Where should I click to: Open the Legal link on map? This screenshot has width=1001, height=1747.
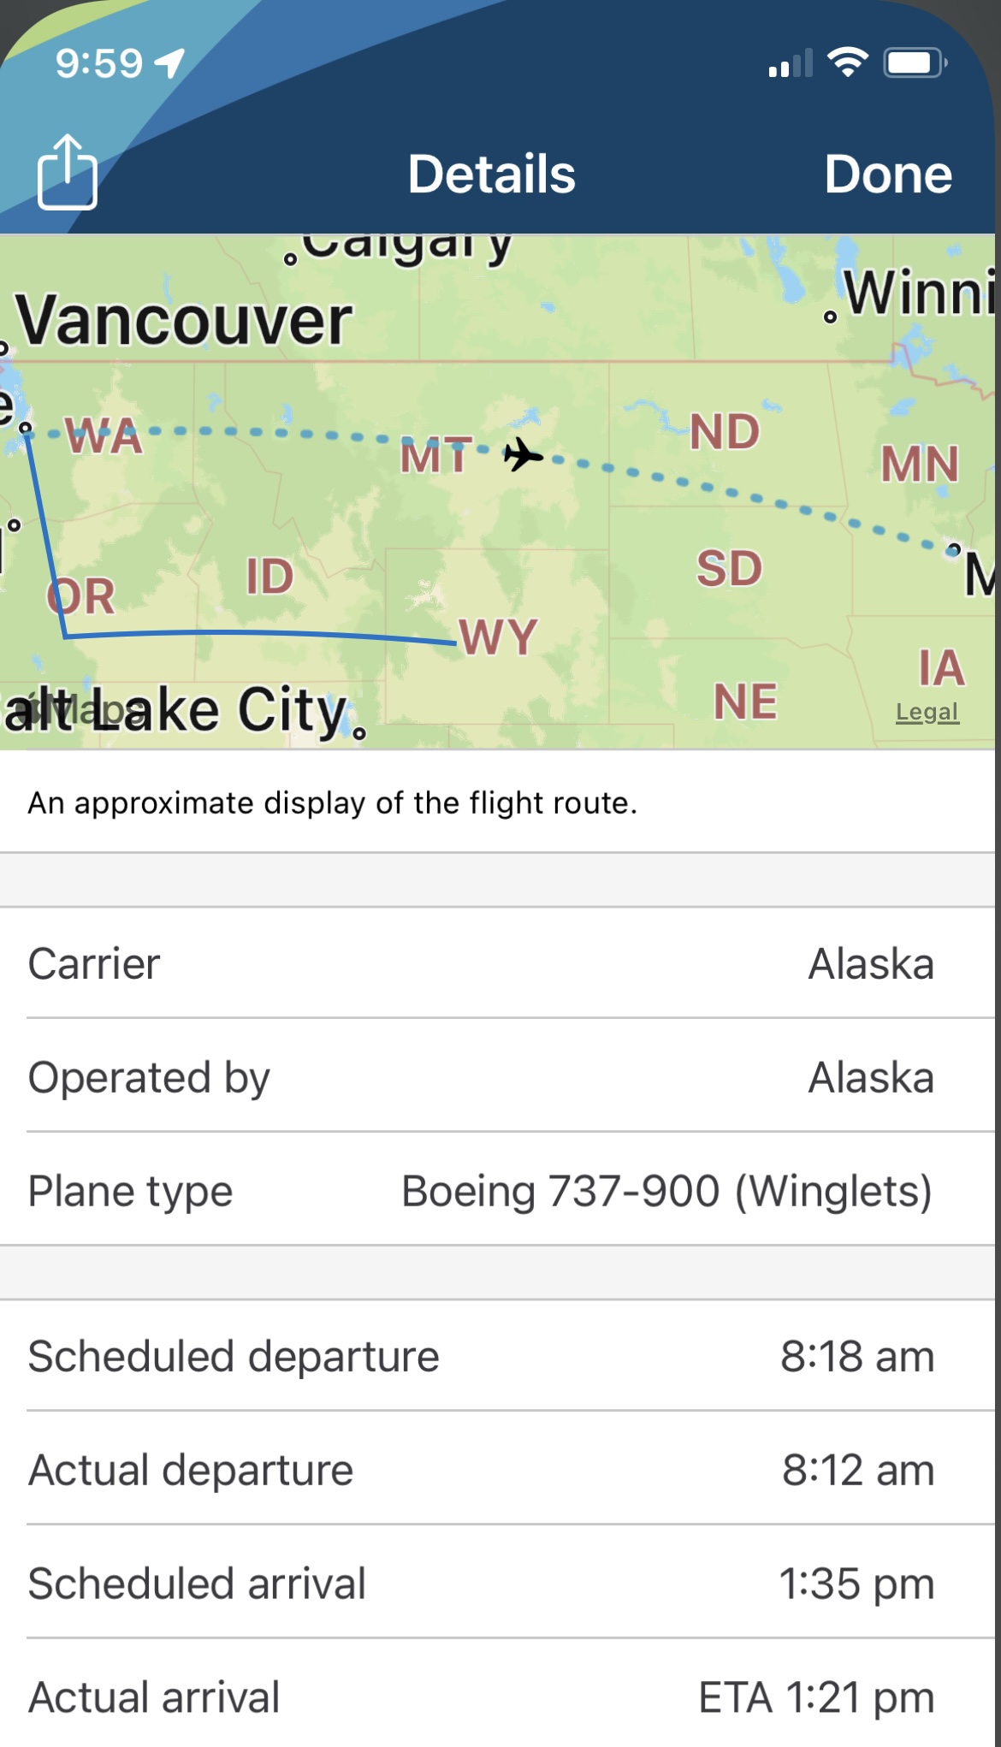[x=927, y=712]
